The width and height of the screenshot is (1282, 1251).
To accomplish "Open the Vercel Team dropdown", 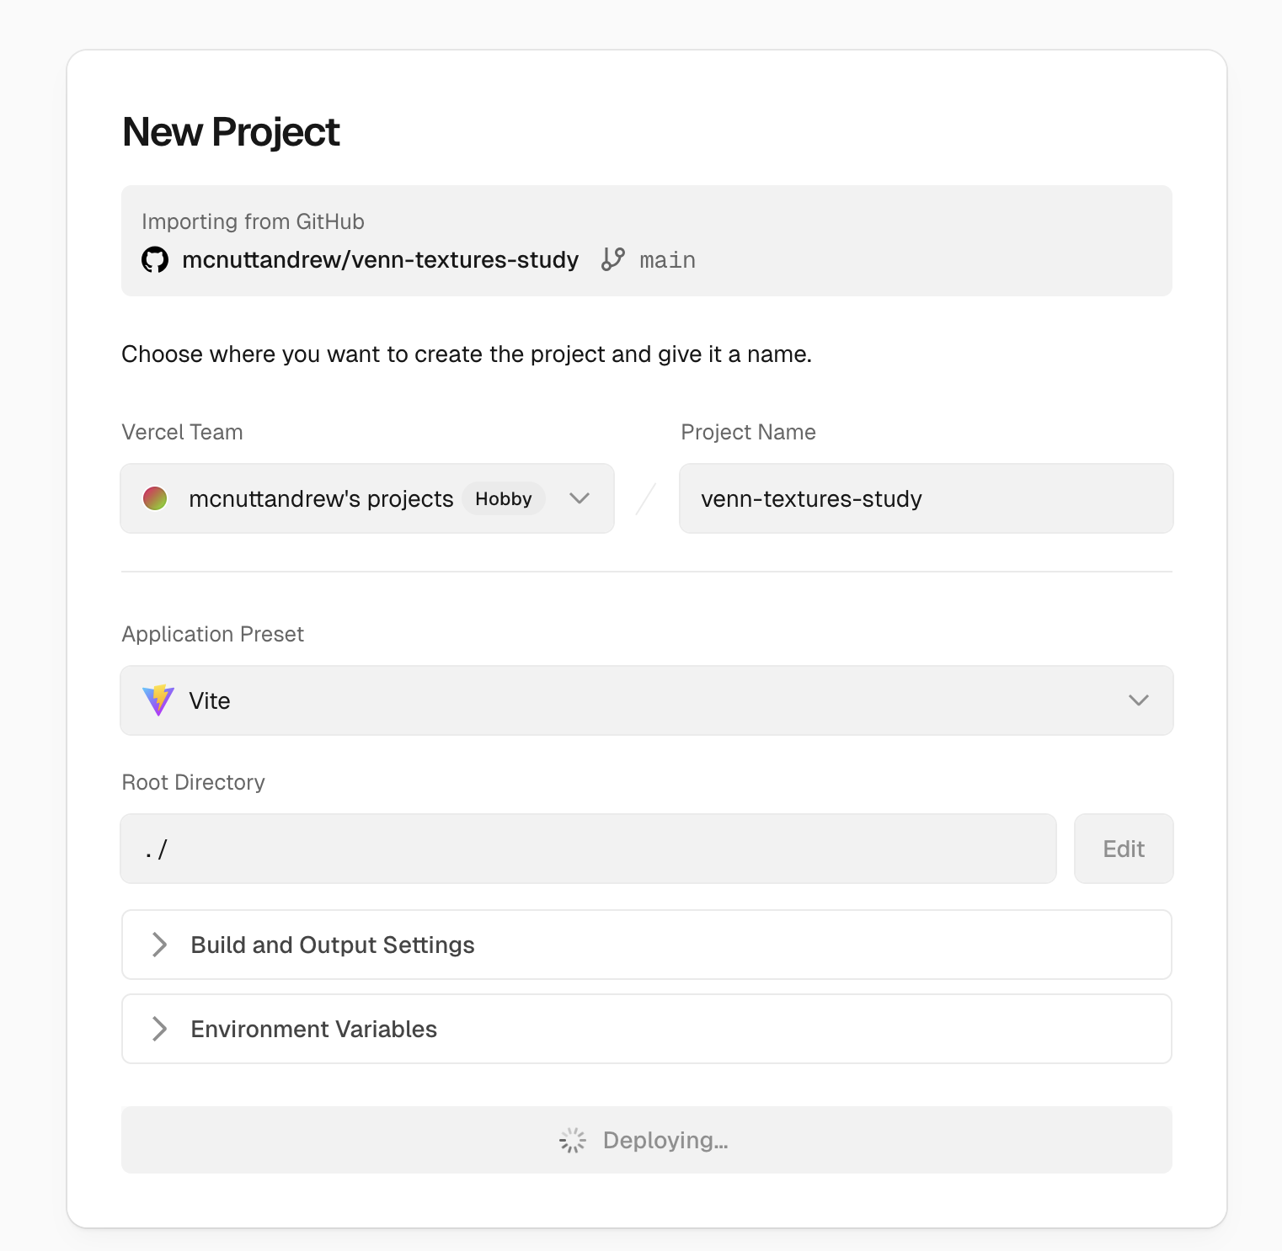I will click(x=367, y=498).
